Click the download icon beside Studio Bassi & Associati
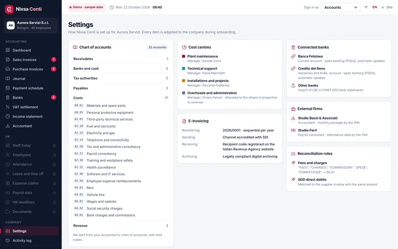The image size is (398, 249). click(x=293, y=118)
